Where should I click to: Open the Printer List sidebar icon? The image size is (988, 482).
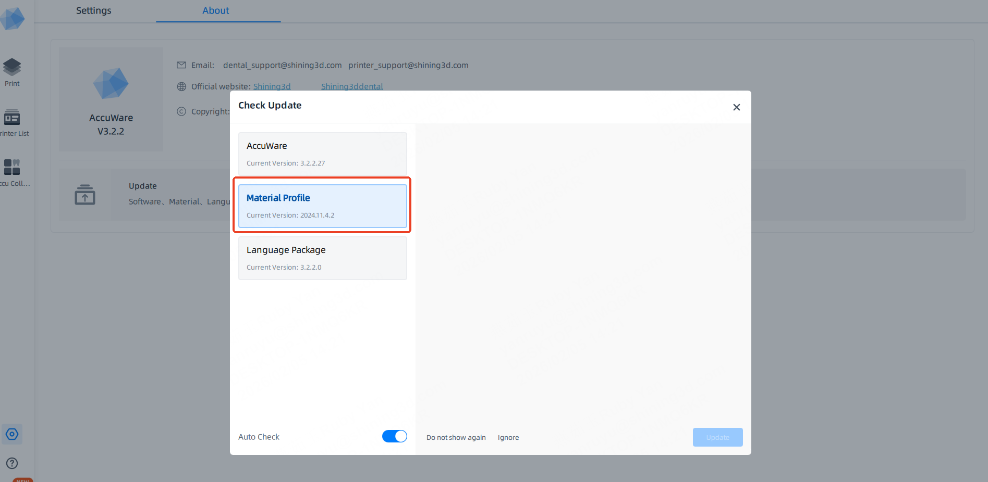pyautogui.click(x=13, y=123)
